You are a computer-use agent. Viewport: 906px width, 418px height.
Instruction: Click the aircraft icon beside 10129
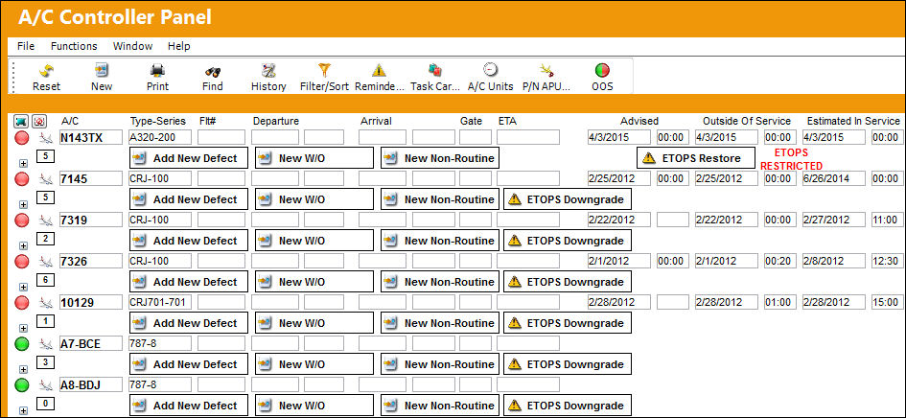click(45, 303)
